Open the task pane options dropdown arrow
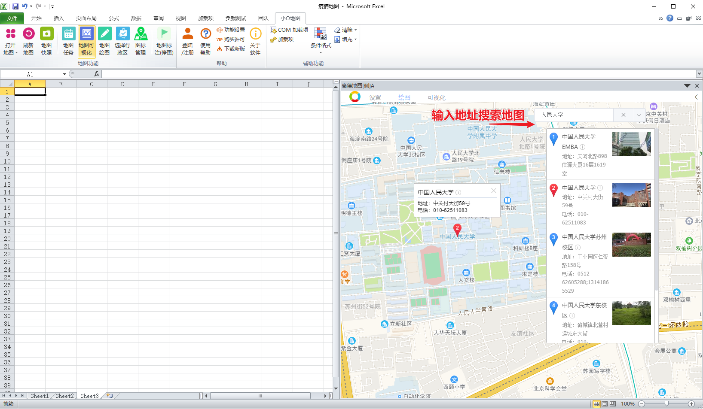The height and width of the screenshot is (409, 703). point(687,86)
